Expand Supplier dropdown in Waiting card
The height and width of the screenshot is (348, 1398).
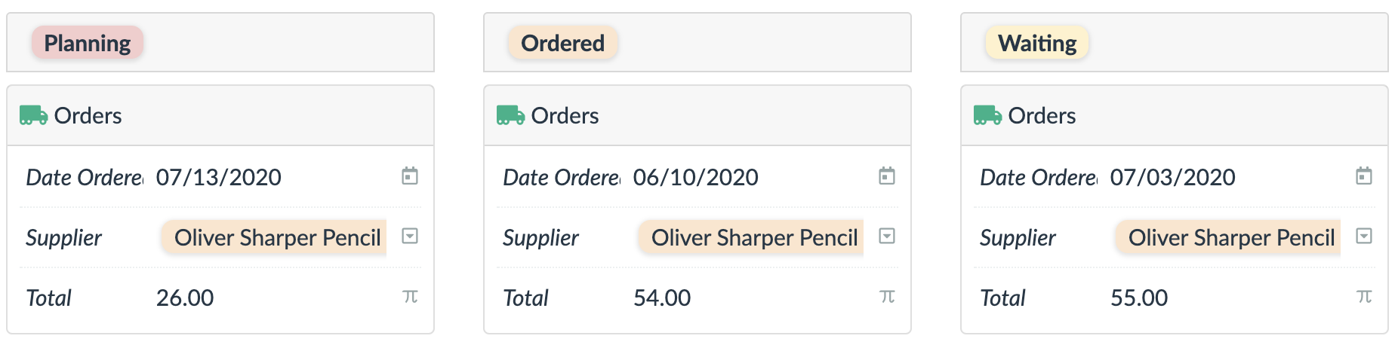coord(1364,237)
